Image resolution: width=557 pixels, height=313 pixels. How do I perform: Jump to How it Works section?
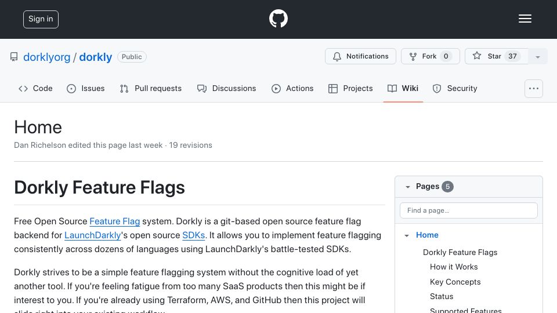454,267
